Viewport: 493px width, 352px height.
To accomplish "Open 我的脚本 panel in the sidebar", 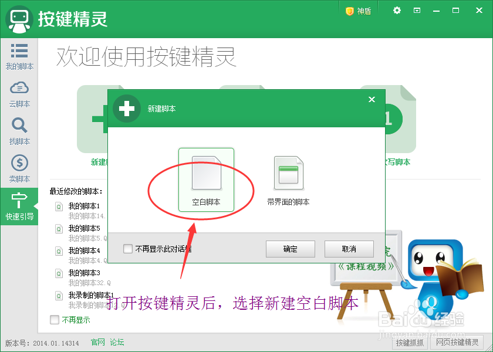I will click(x=19, y=57).
